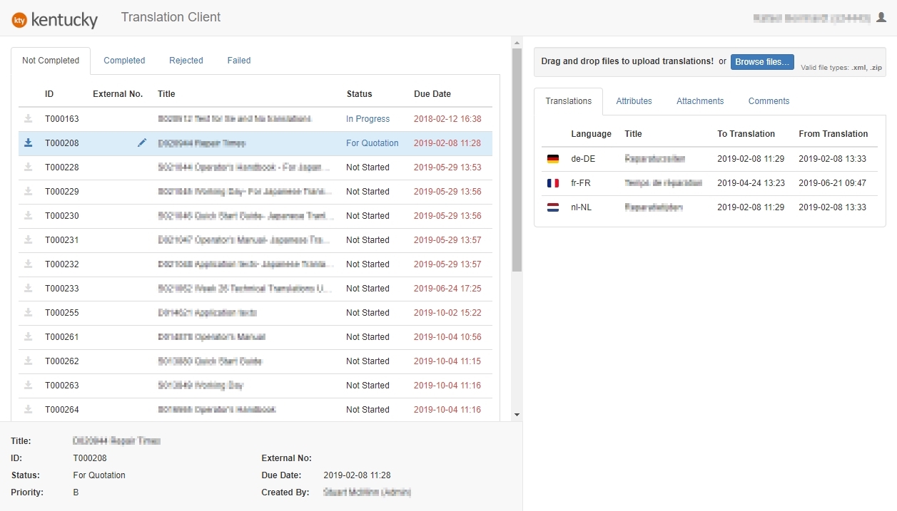Image resolution: width=897 pixels, height=511 pixels.
Task: Switch to the Completed tab
Action: (x=124, y=61)
